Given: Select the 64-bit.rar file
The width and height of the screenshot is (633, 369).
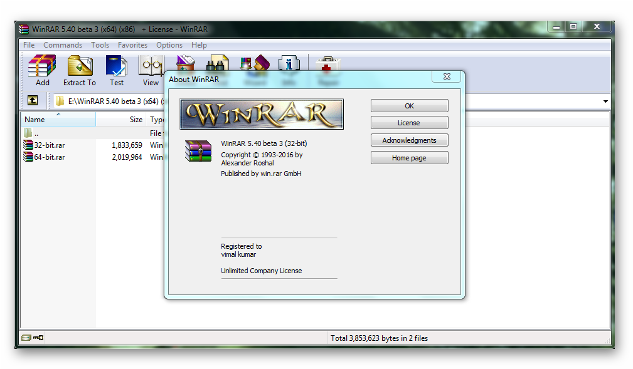Looking at the screenshot, I should tap(49, 157).
